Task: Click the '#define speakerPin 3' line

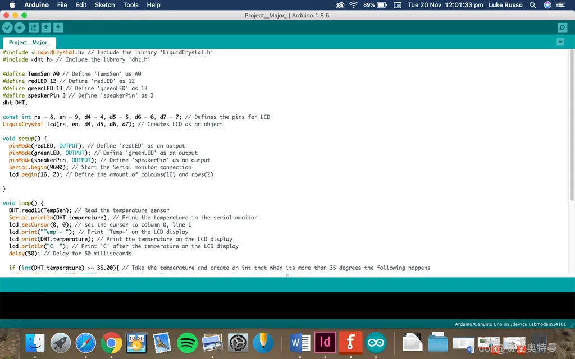Action: tap(78, 95)
